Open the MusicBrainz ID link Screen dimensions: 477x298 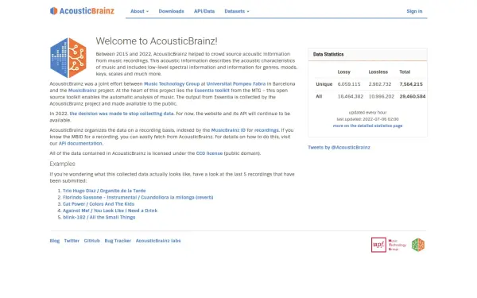228,130
